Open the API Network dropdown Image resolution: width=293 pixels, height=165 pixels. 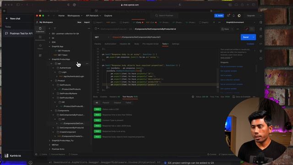(93, 16)
